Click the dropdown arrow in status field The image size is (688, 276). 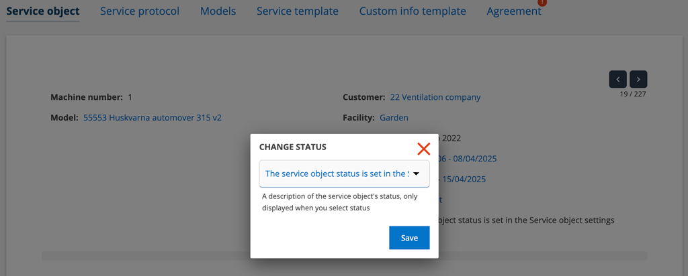click(417, 174)
